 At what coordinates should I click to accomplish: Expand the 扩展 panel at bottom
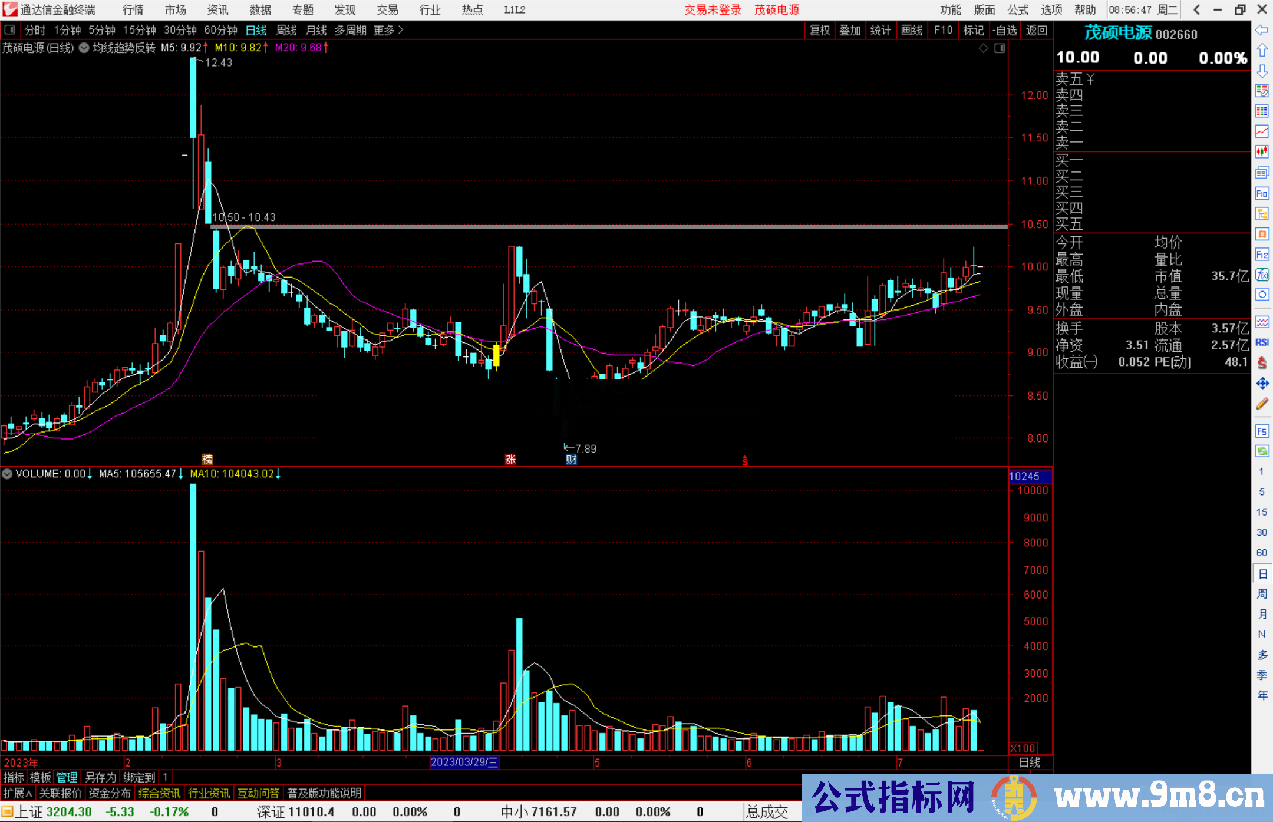pyautogui.click(x=17, y=793)
